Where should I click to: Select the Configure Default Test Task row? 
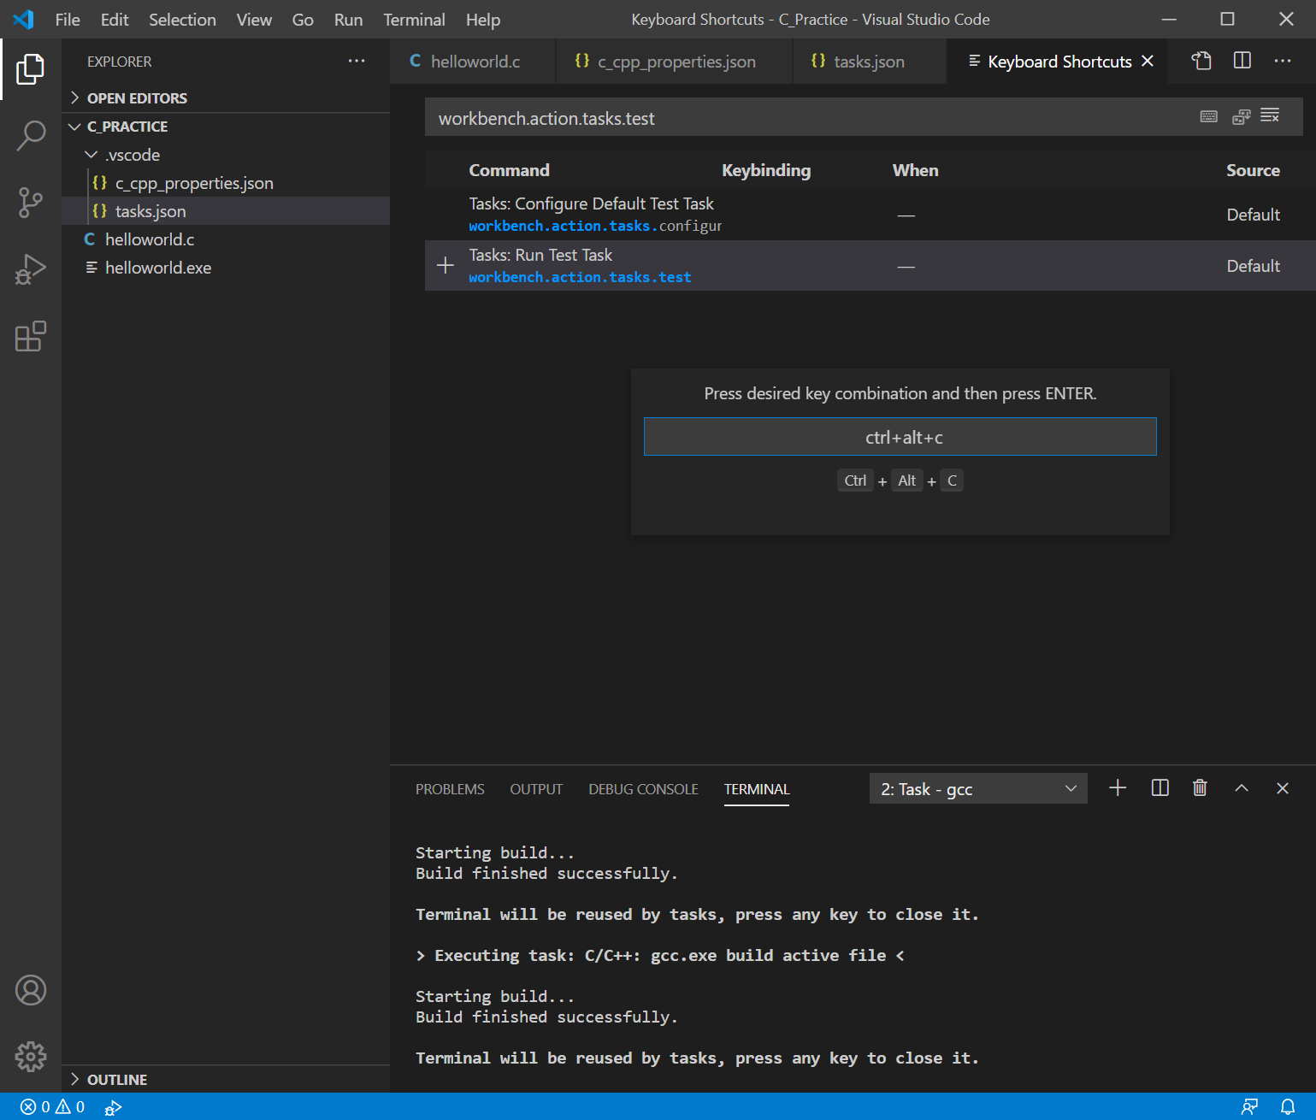tap(870, 214)
